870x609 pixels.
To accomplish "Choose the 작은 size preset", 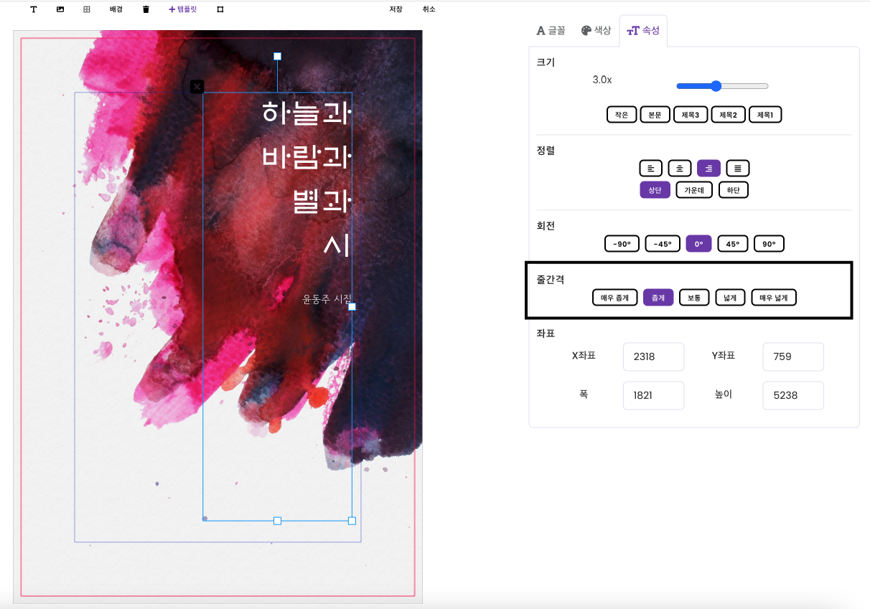I will point(622,115).
